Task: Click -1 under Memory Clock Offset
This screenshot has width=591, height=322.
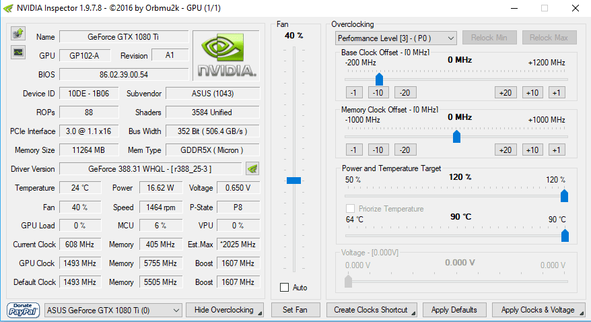Action: 354,150
